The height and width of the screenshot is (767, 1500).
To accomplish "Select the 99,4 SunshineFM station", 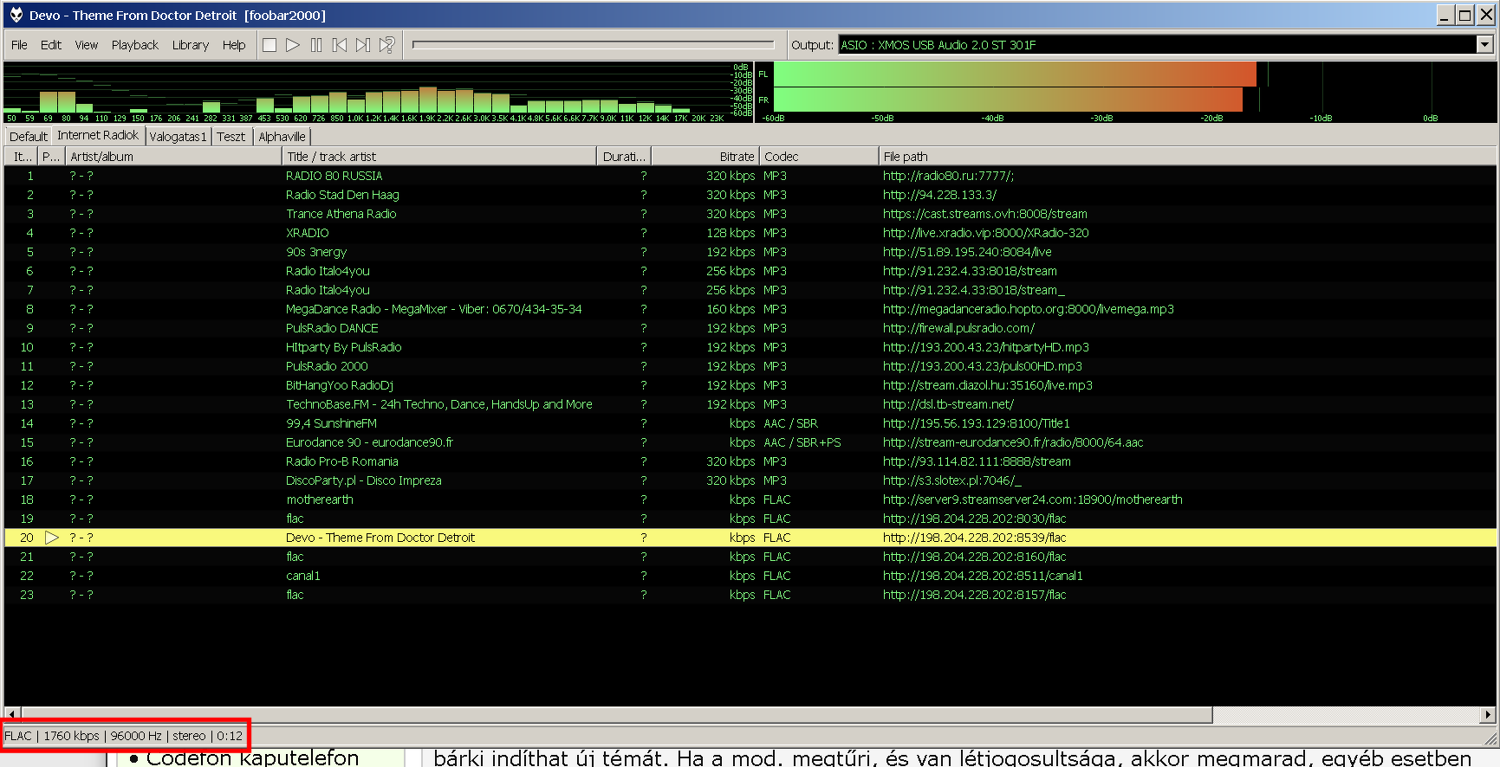I will coord(750,423).
